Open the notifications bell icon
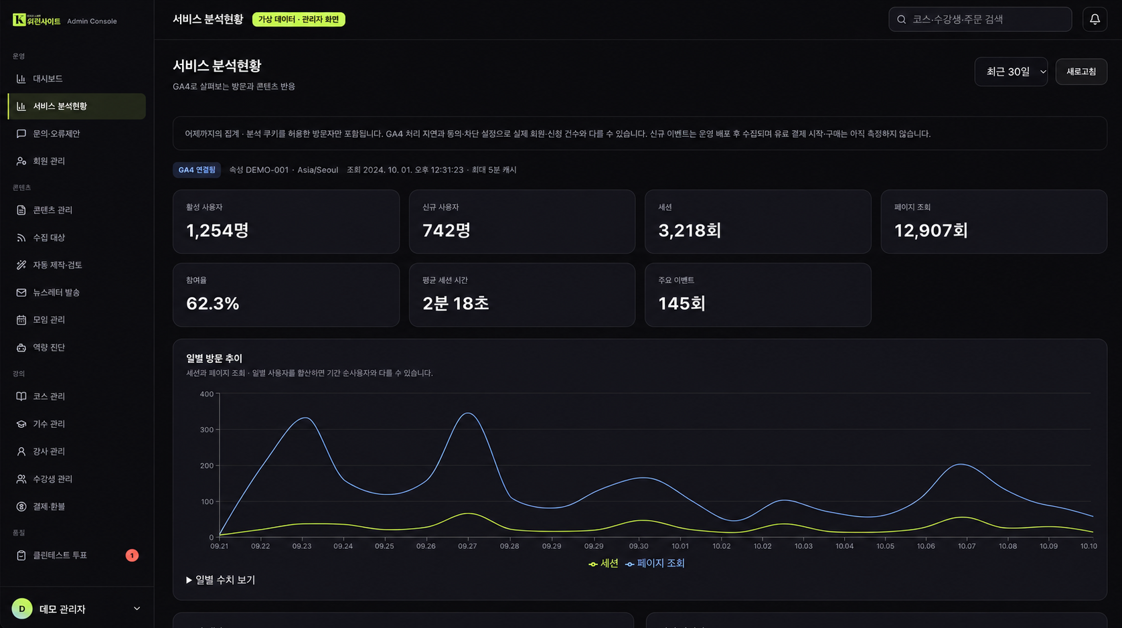1122x628 pixels. click(1095, 19)
